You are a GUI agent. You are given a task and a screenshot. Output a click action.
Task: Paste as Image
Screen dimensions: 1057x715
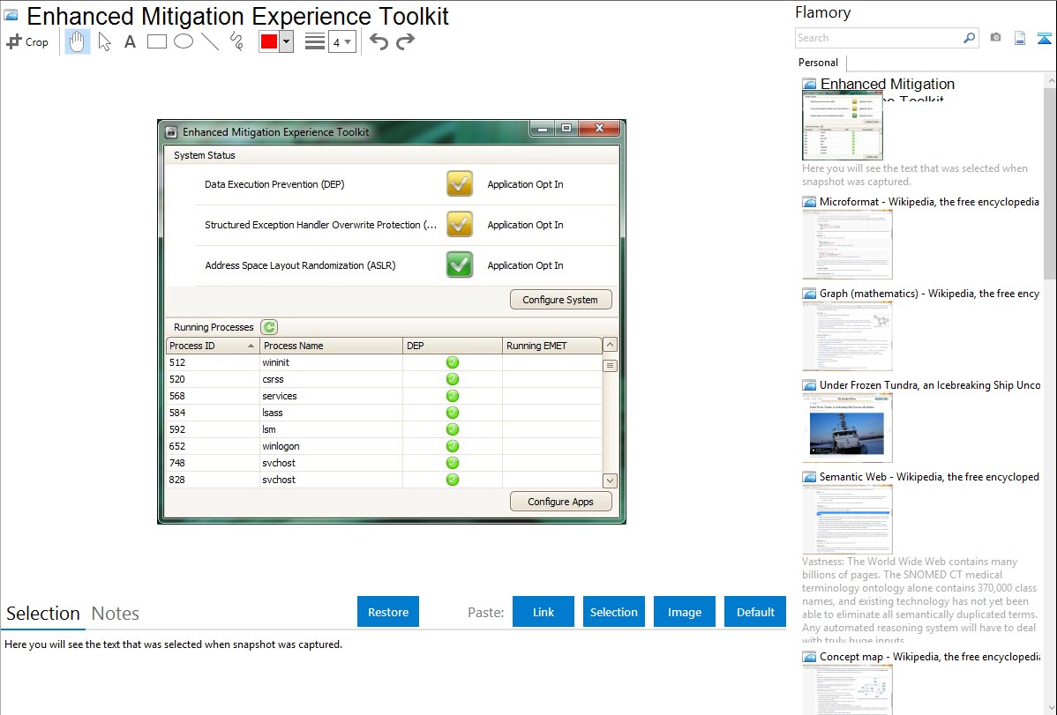point(685,612)
